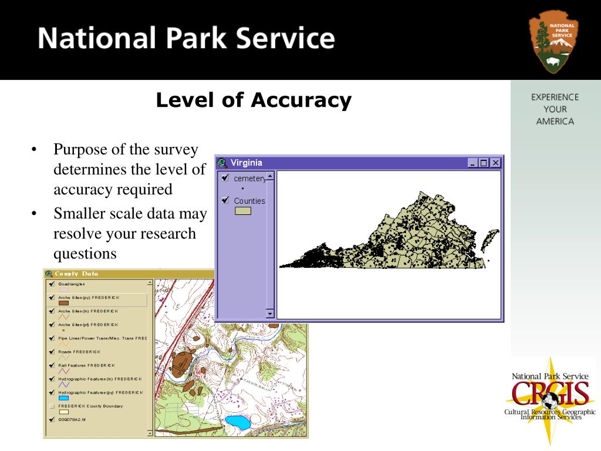Viewport: 601px width, 451px height.
Task: Click the Virginia counties map
Action: pos(390,231)
